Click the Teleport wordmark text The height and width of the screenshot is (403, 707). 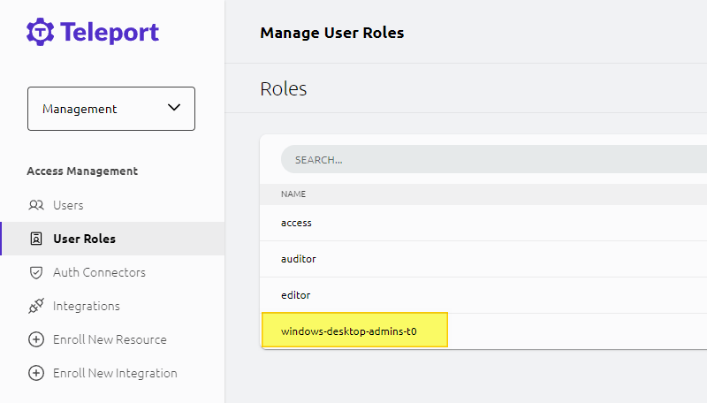click(x=110, y=33)
